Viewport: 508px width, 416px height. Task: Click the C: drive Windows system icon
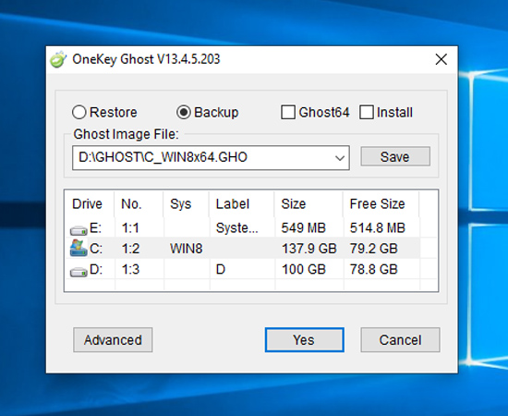pyautogui.click(x=79, y=248)
